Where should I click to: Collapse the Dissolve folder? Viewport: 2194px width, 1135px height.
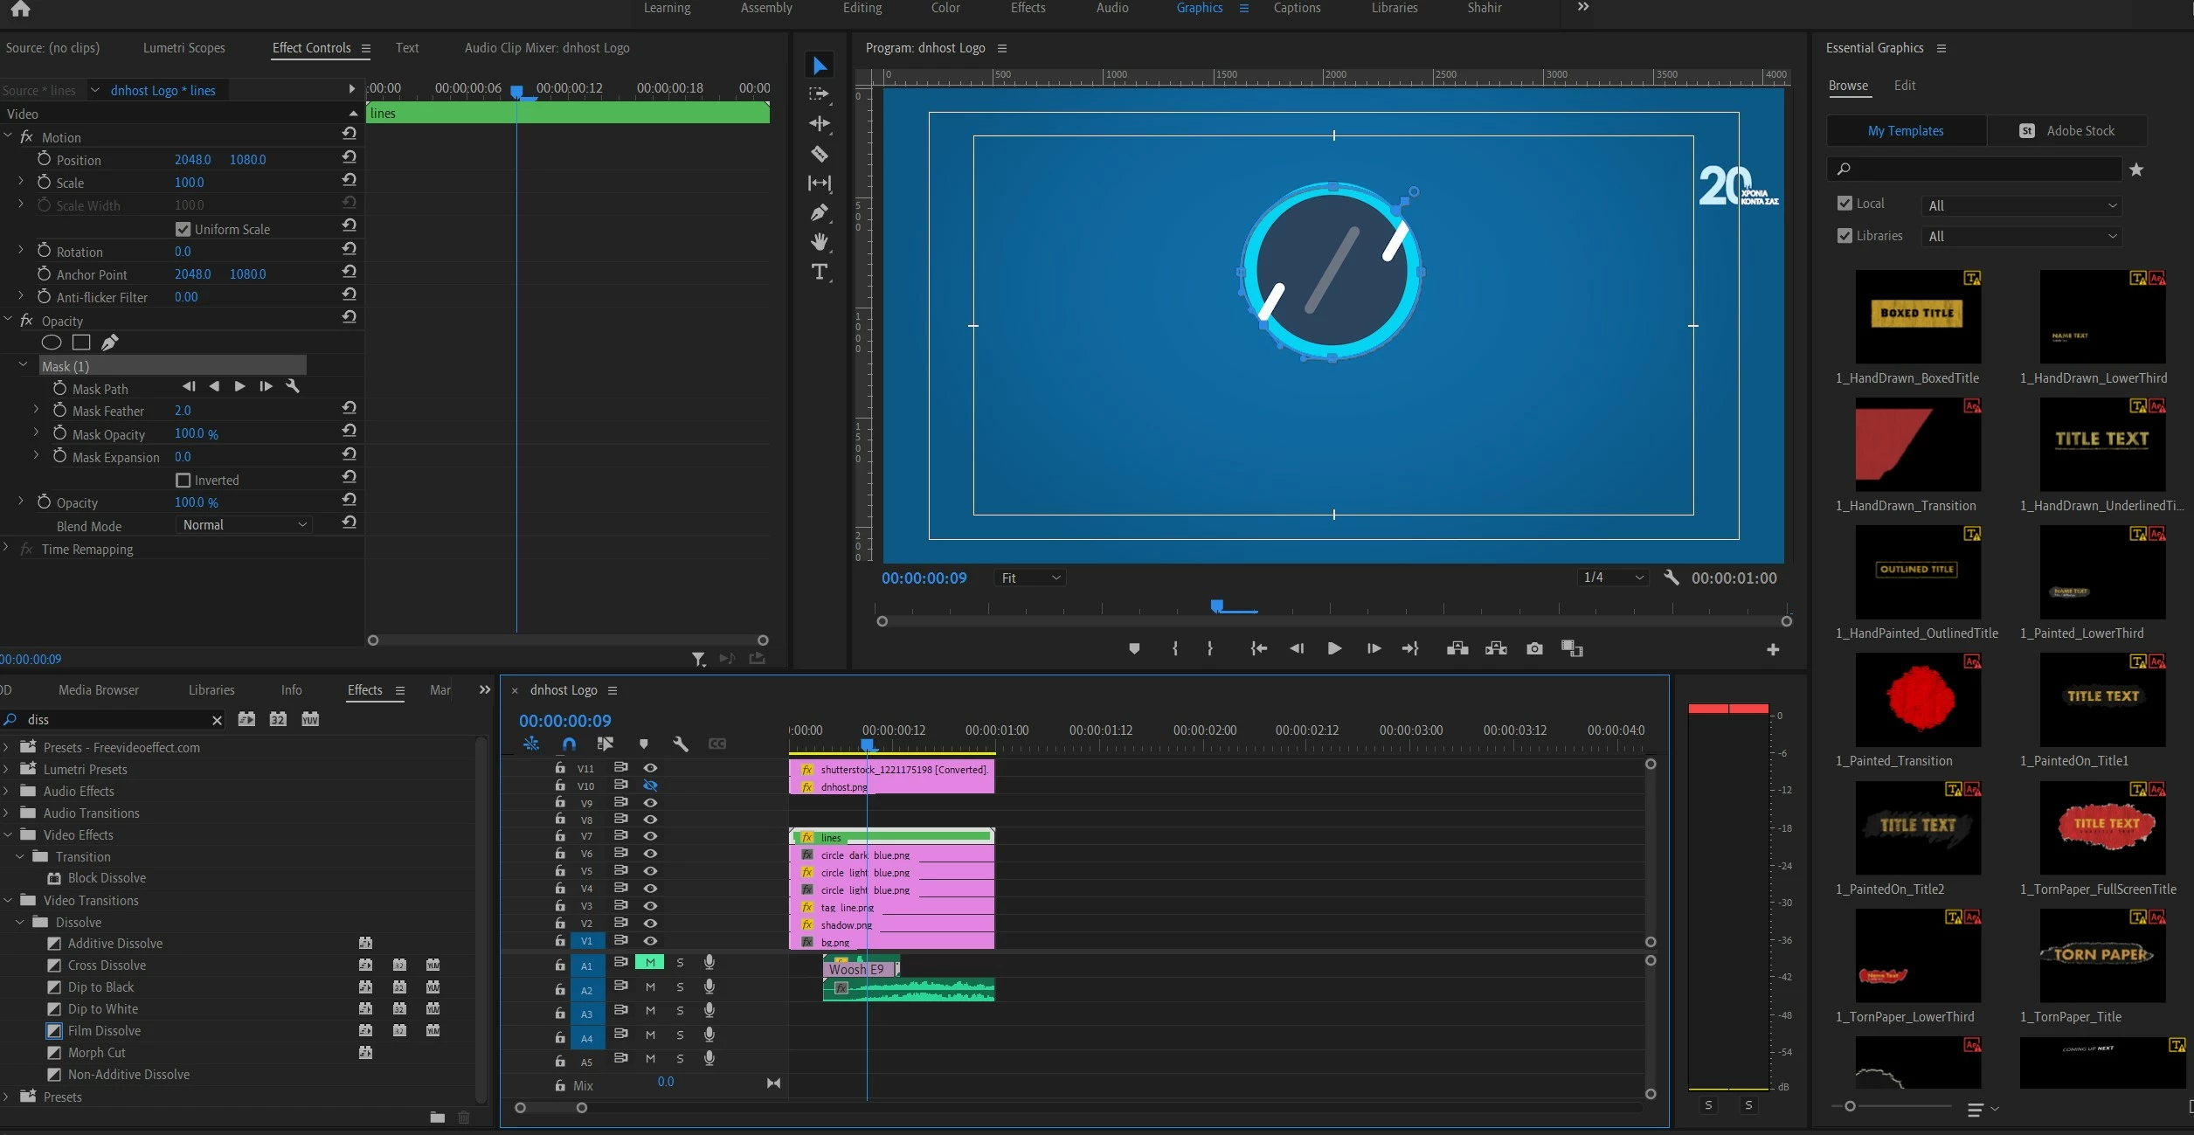pyautogui.click(x=20, y=922)
